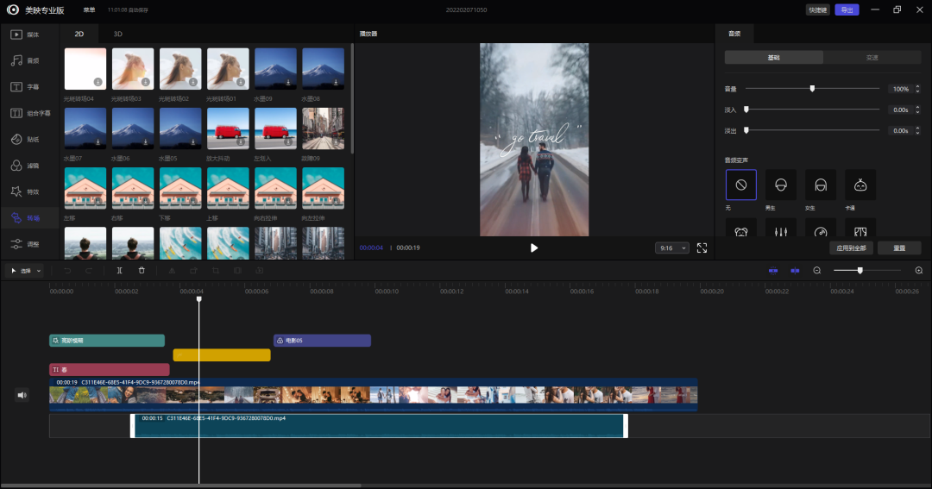Click the freeze frame toolbar icon
The image size is (932, 489).
point(237,270)
